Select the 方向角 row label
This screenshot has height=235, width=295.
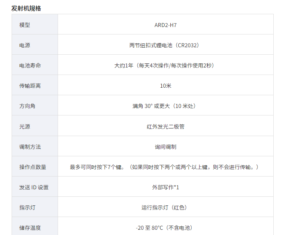[x=27, y=106]
